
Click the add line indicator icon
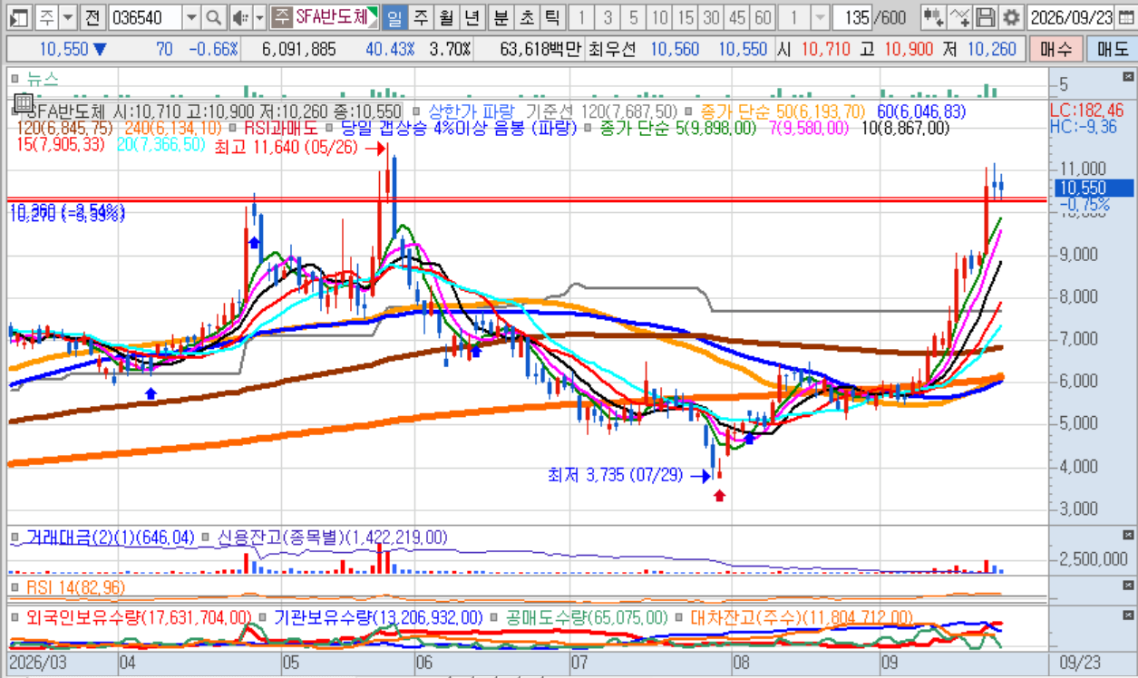pyautogui.click(x=960, y=17)
